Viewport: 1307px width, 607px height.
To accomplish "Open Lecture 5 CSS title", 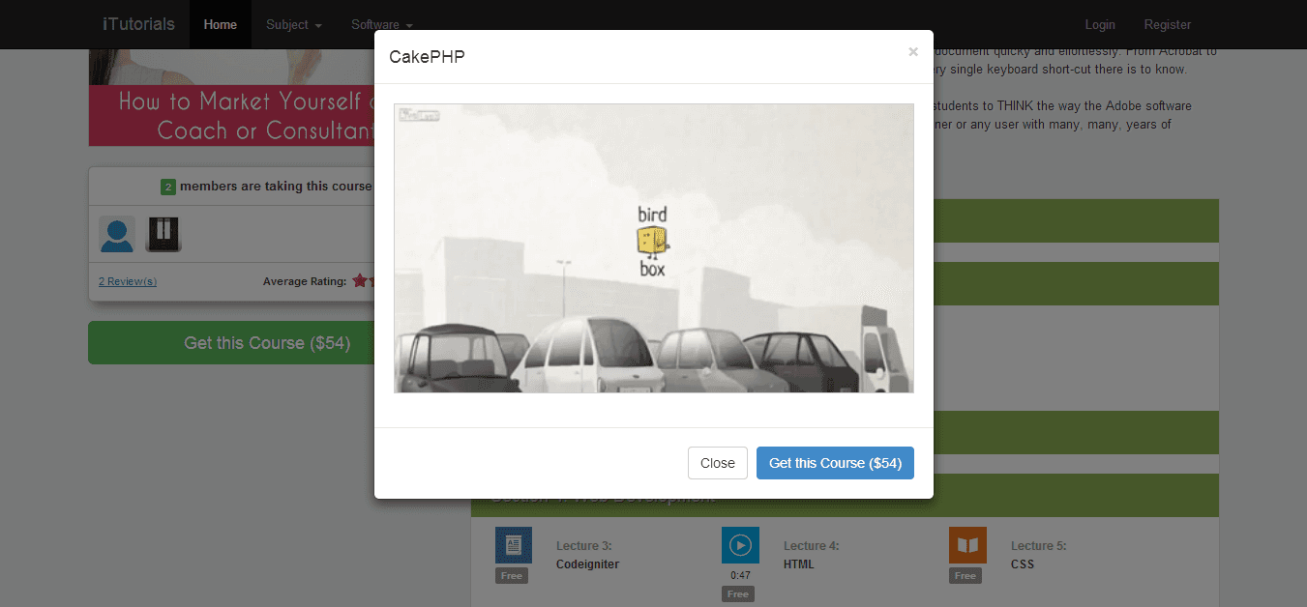I will (1023, 564).
